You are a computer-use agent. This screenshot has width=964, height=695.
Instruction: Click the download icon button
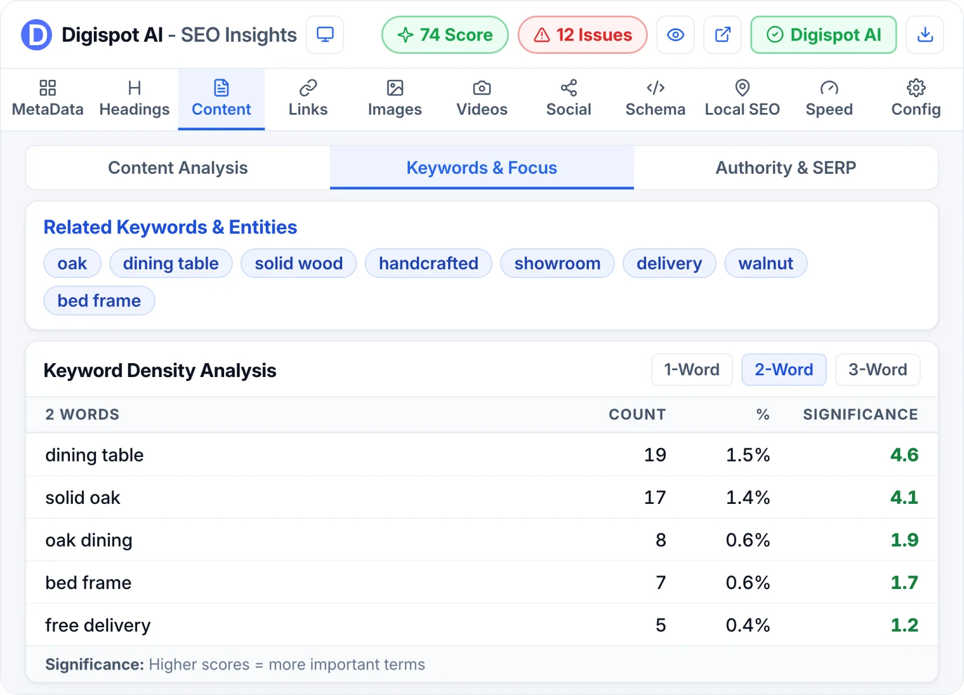pyautogui.click(x=925, y=35)
